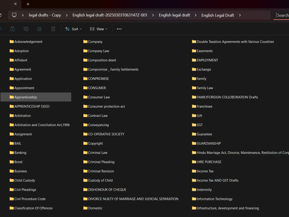Select the Banking folder name
This screenshot has height=217, width=289.
point(20,153)
